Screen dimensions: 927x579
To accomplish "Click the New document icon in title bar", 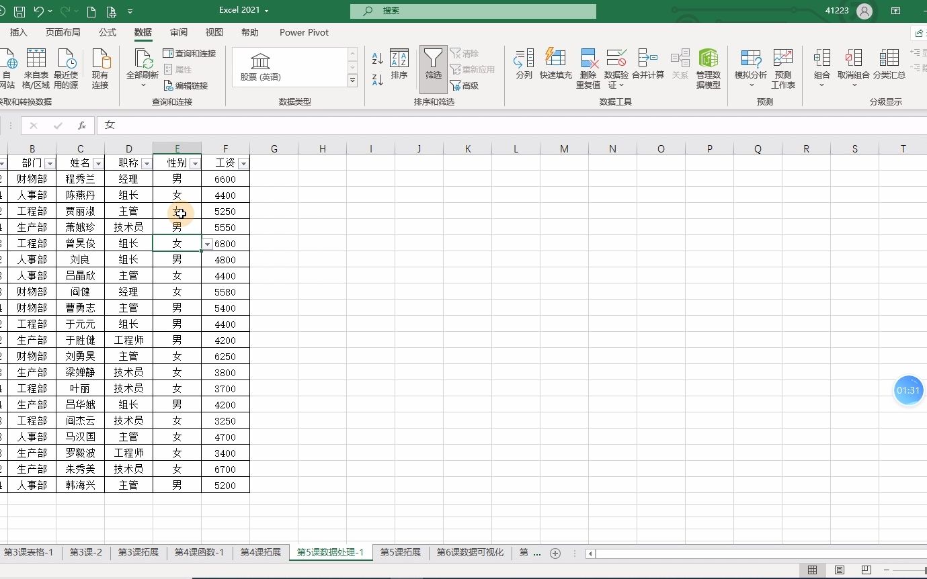I will pos(91,11).
